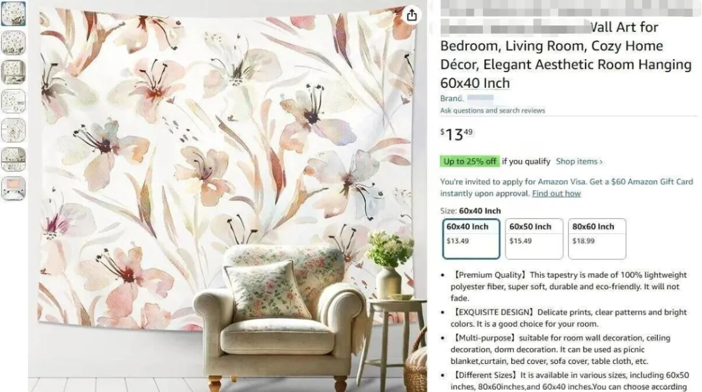Select the first product thumbnail
The width and height of the screenshot is (702, 392).
(x=13, y=14)
